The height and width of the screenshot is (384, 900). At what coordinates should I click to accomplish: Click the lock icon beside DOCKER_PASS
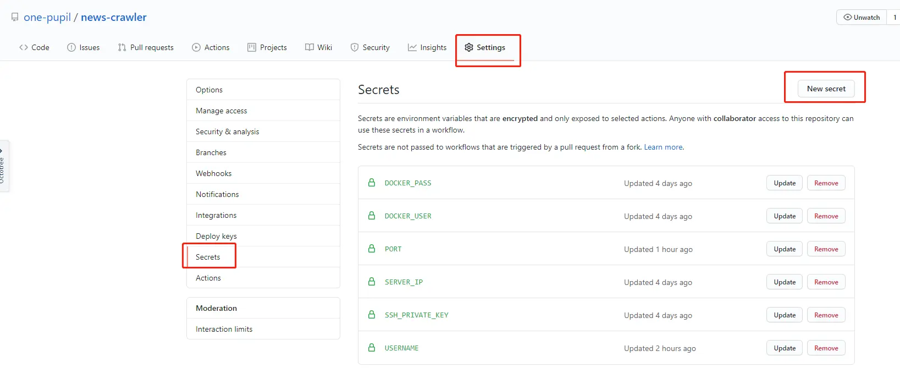click(372, 183)
